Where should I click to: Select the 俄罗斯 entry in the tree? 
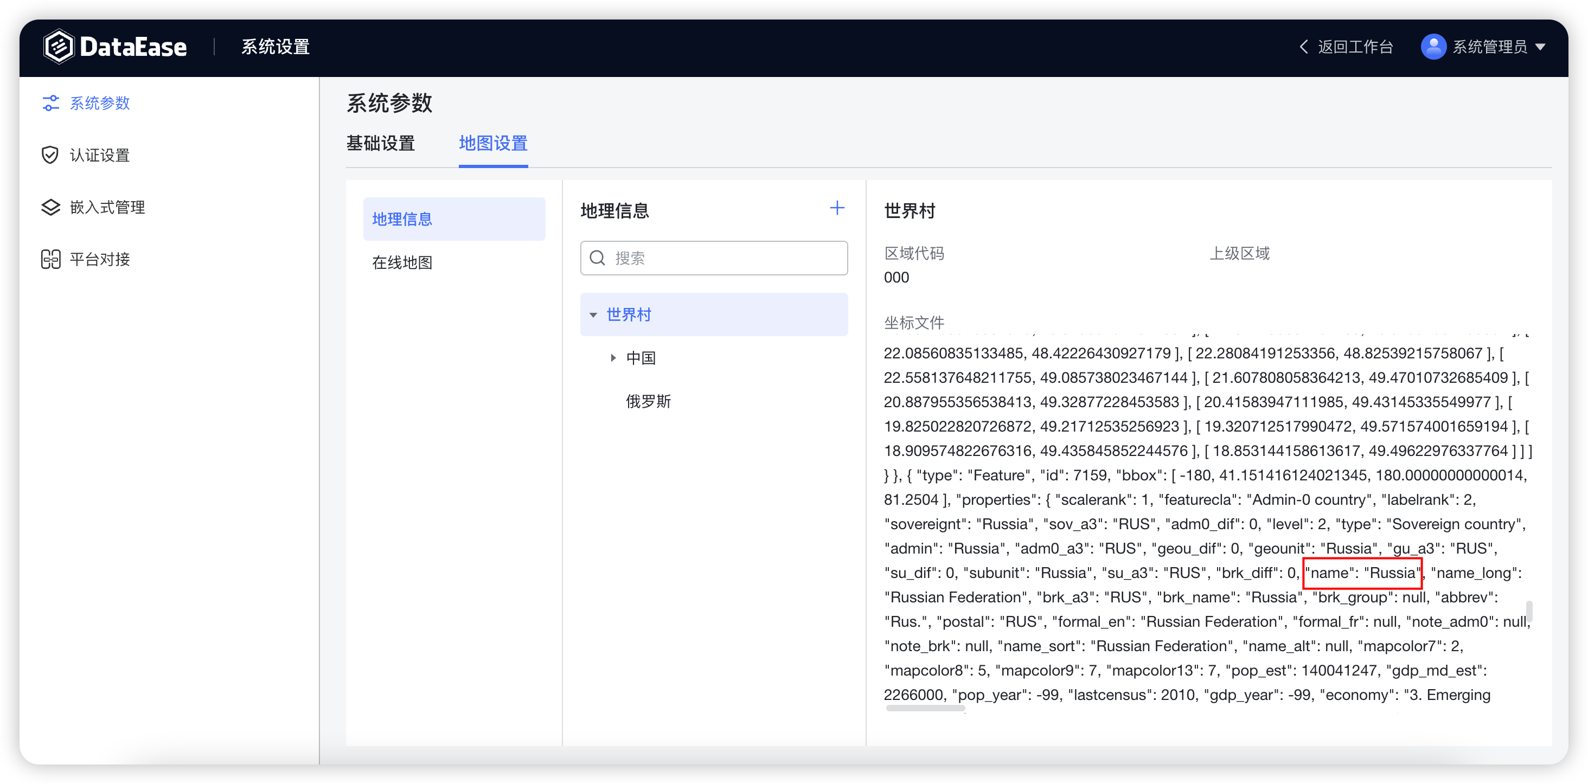click(648, 401)
